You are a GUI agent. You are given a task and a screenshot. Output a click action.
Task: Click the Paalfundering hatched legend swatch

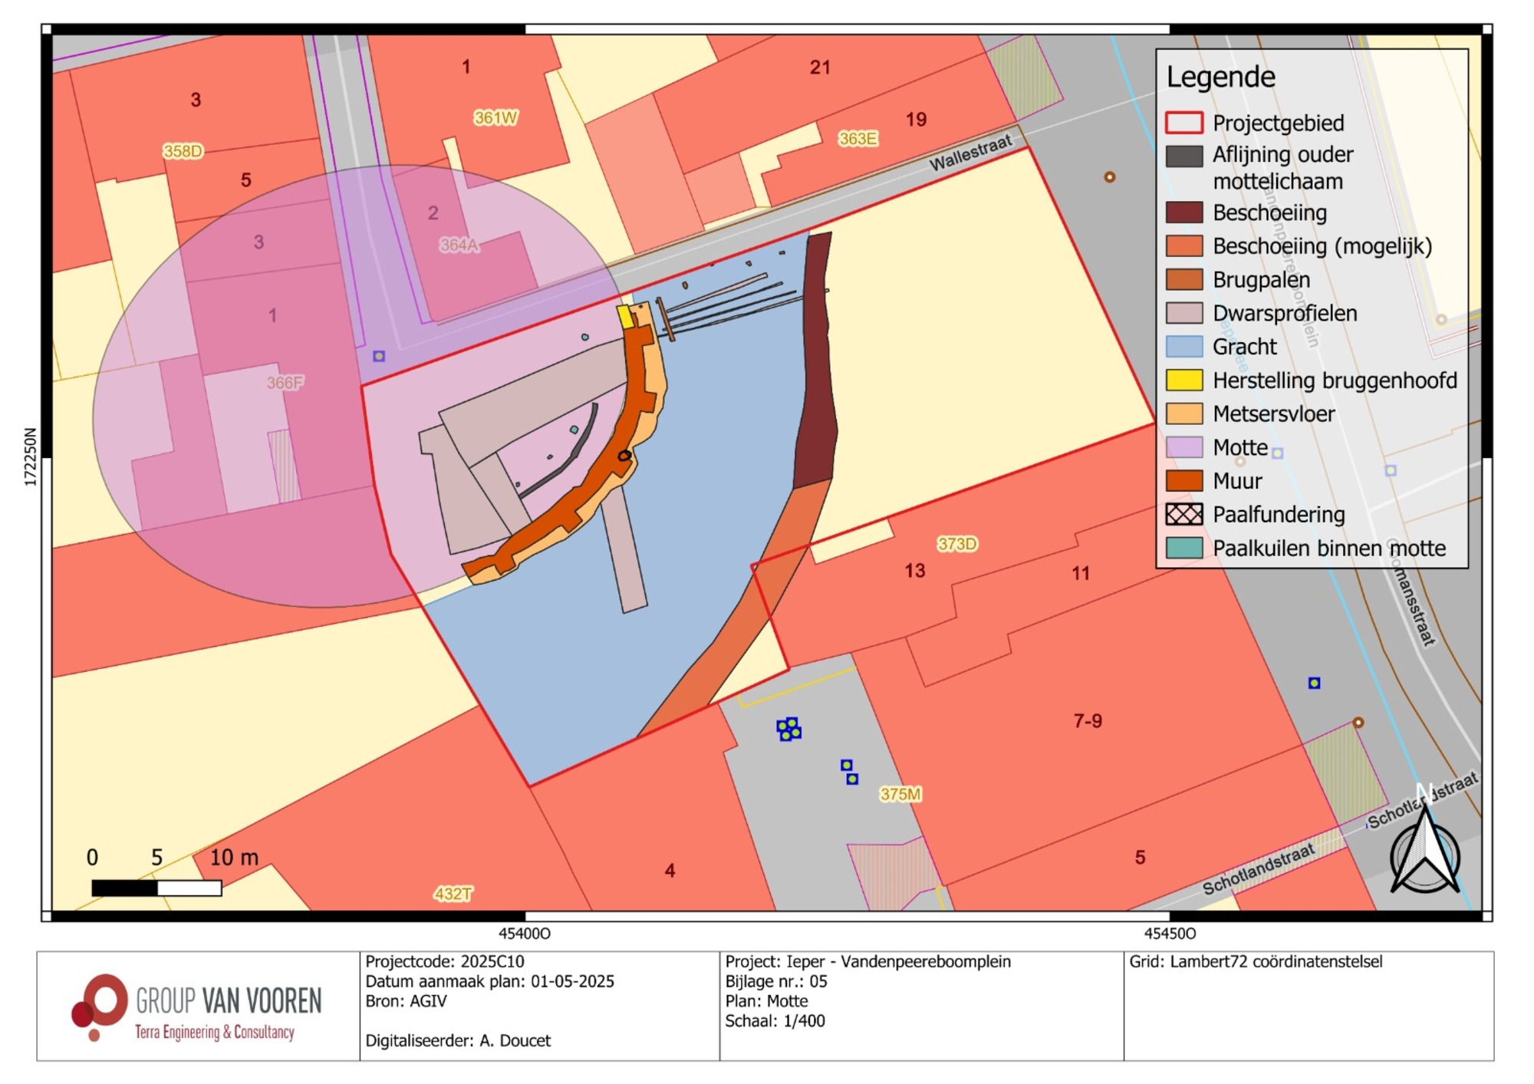1184,514
